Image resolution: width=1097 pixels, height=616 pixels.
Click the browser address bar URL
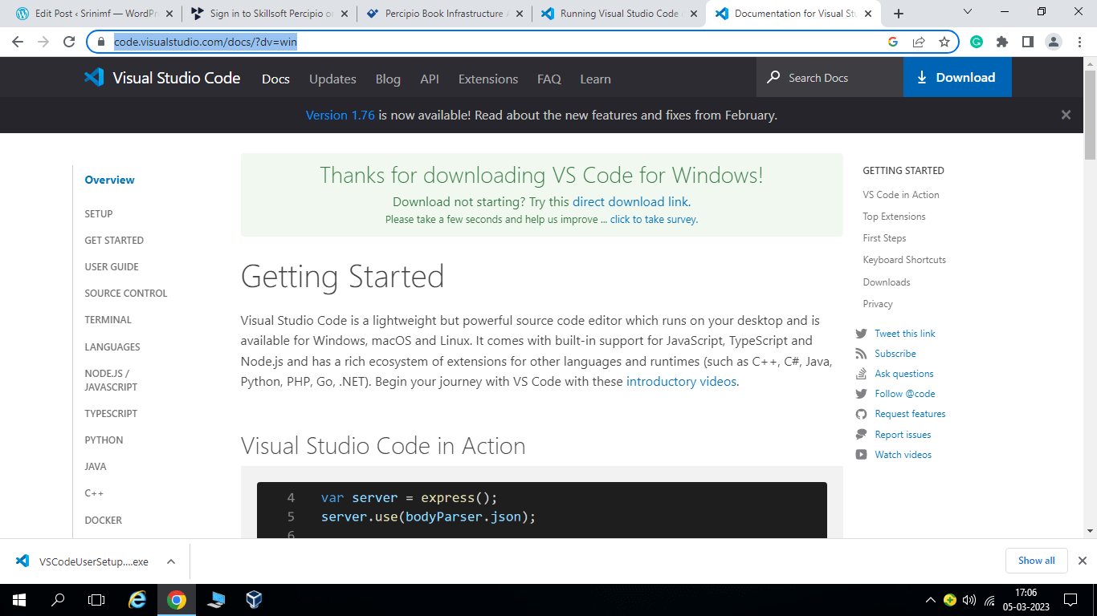(206, 43)
